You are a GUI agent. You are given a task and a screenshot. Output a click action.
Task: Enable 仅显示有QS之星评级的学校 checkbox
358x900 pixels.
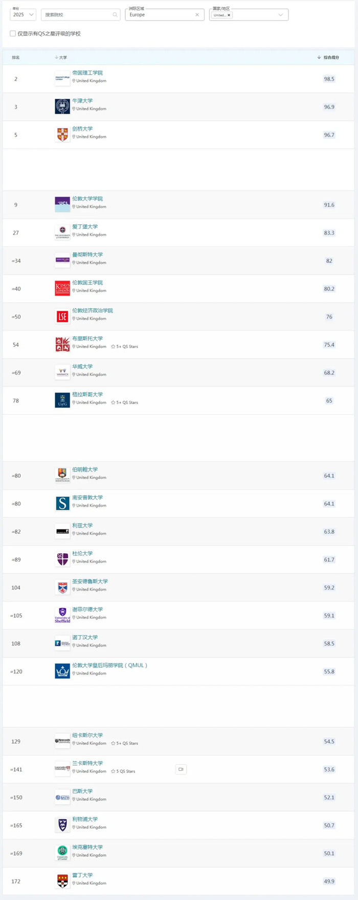pos(13,34)
